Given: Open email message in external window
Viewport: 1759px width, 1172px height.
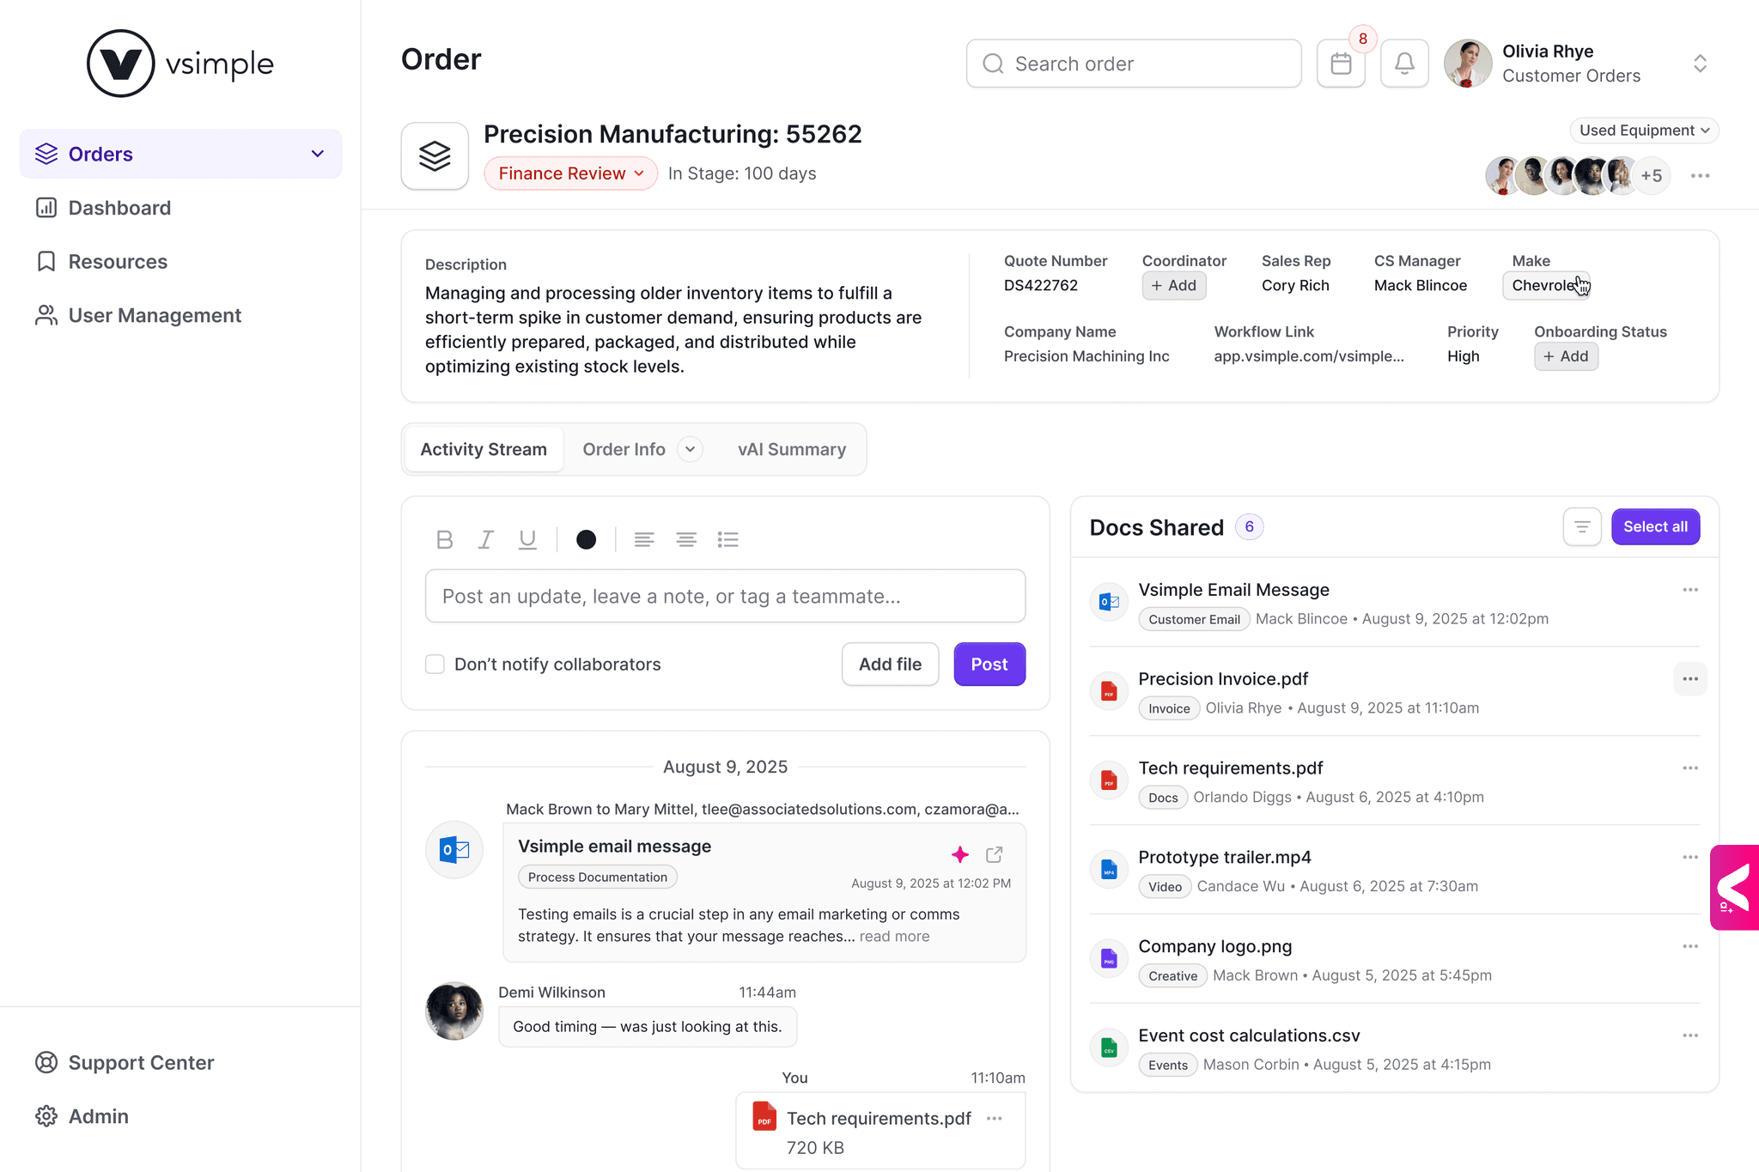Looking at the screenshot, I should [x=995, y=854].
